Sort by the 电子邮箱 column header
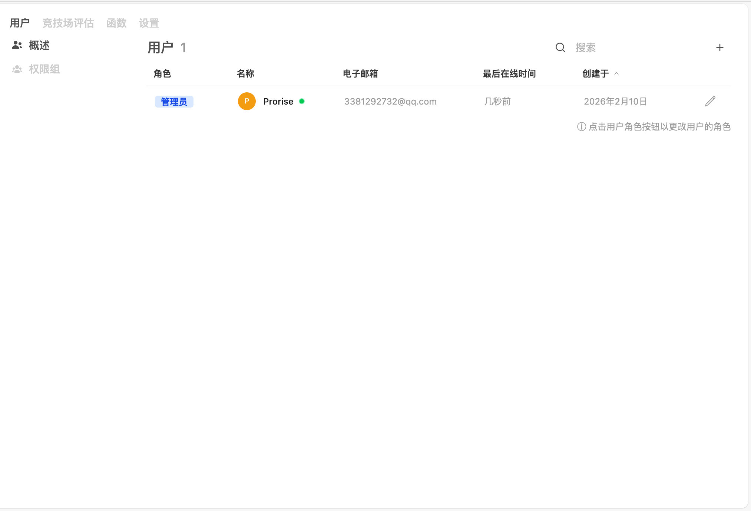Screen dimensions: 751x511 click(360, 73)
